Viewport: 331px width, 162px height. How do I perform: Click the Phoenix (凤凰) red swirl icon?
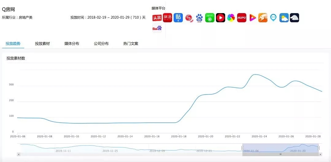189,18
